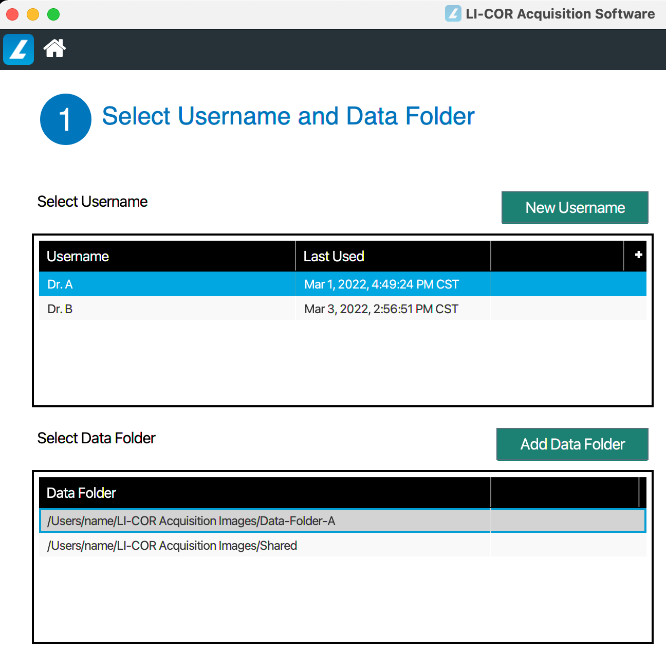Maximize the window with green button
The image size is (666, 647).
(x=53, y=14)
